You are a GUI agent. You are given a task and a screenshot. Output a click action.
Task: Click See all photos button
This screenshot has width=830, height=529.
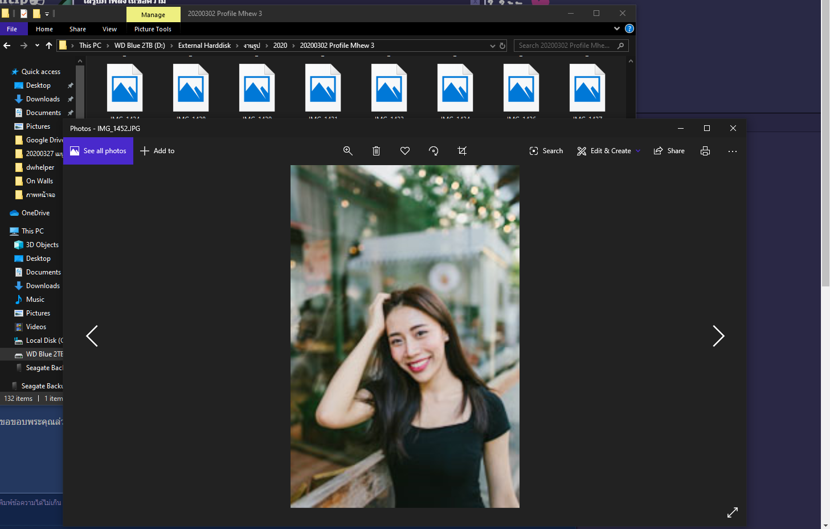point(98,151)
